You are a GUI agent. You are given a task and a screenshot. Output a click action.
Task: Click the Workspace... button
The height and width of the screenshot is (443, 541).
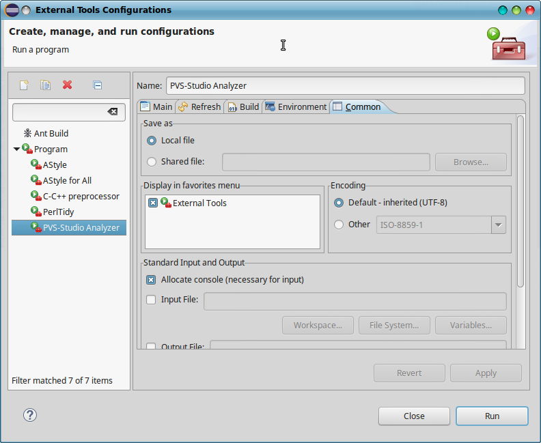(318, 325)
